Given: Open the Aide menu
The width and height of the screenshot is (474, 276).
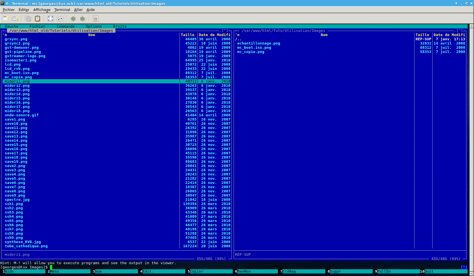Looking at the screenshot, I should (x=91, y=10).
